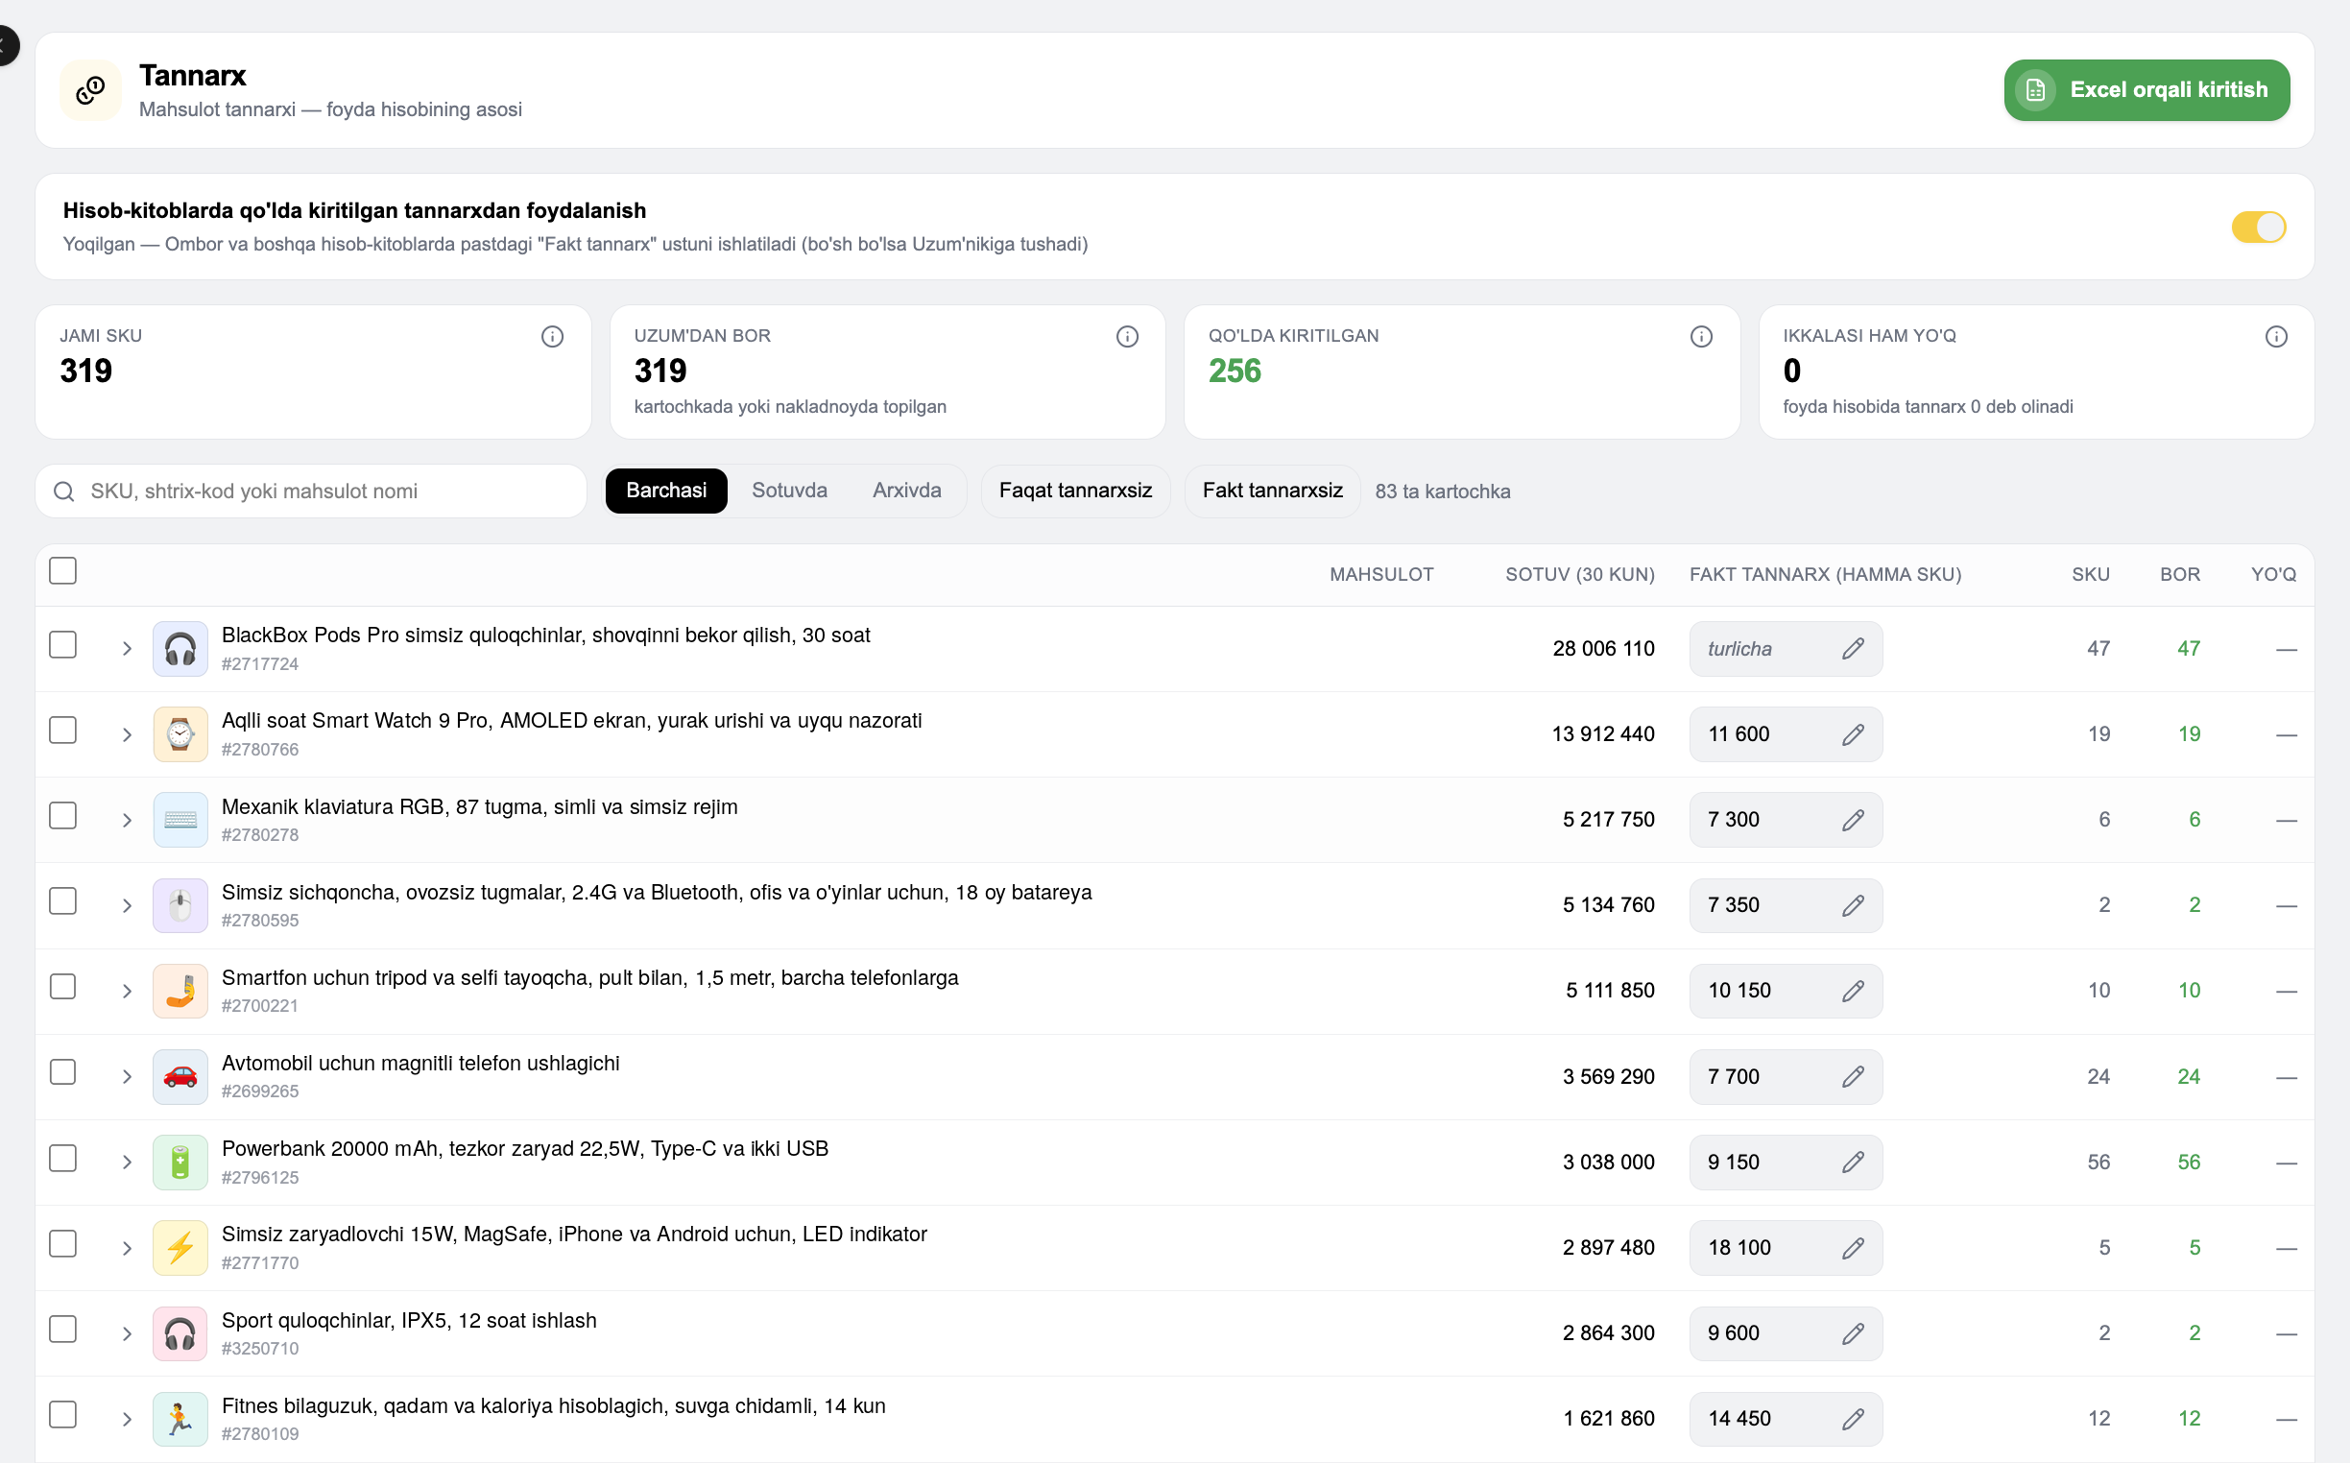Expand the BlackBox Pods Pro row
The image size is (2350, 1463).
tap(127, 649)
